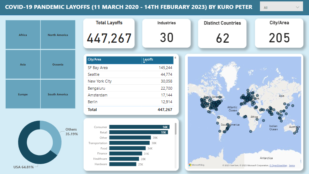Sort the table by the City/Area column header
This screenshot has height=174, width=309.
coord(113,59)
